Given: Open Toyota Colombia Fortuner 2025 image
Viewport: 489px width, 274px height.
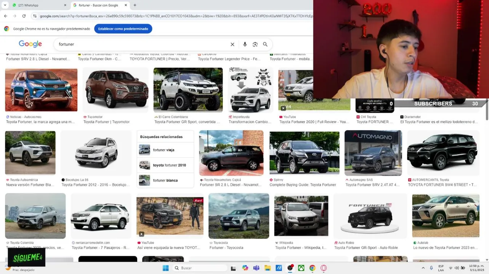Looking at the screenshot, I should coord(35,216).
